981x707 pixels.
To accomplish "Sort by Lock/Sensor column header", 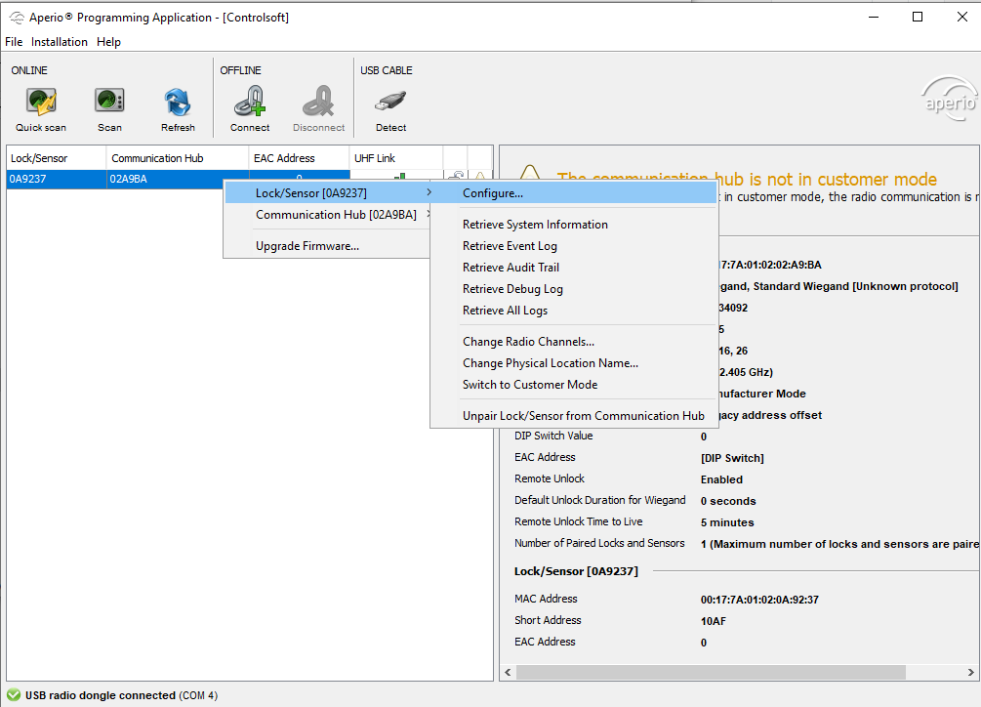I will (x=57, y=158).
